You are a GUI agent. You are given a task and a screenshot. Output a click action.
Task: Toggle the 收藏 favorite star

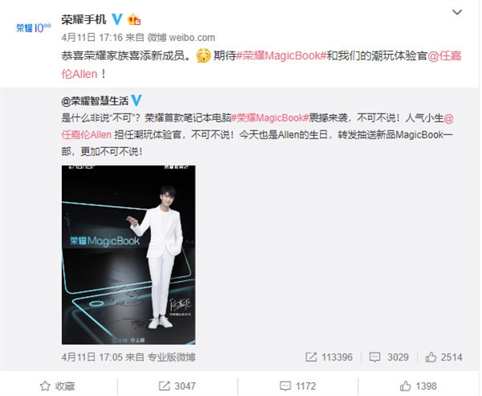58,386
